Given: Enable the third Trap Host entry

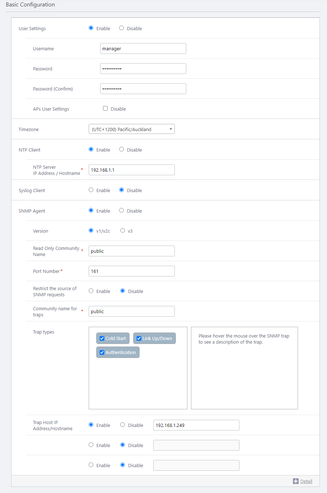Looking at the screenshot, I should click(91, 465).
